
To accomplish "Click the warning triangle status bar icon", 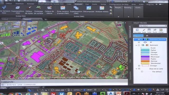I will 158,90.
